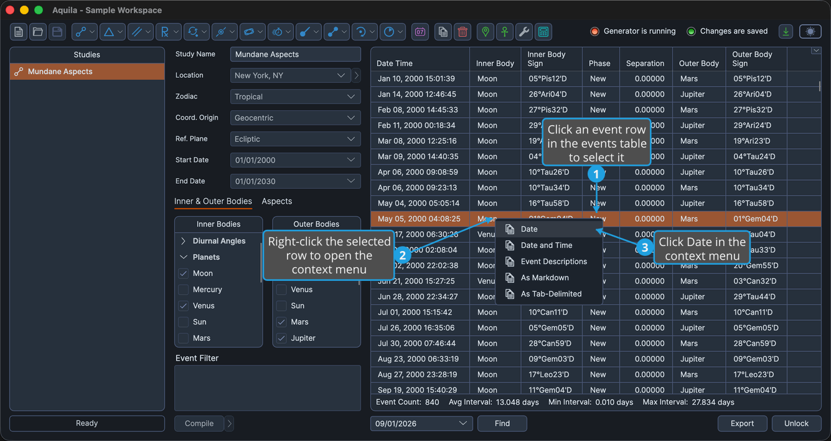Open the retrograde Rx study tool

(x=169, y=32)
